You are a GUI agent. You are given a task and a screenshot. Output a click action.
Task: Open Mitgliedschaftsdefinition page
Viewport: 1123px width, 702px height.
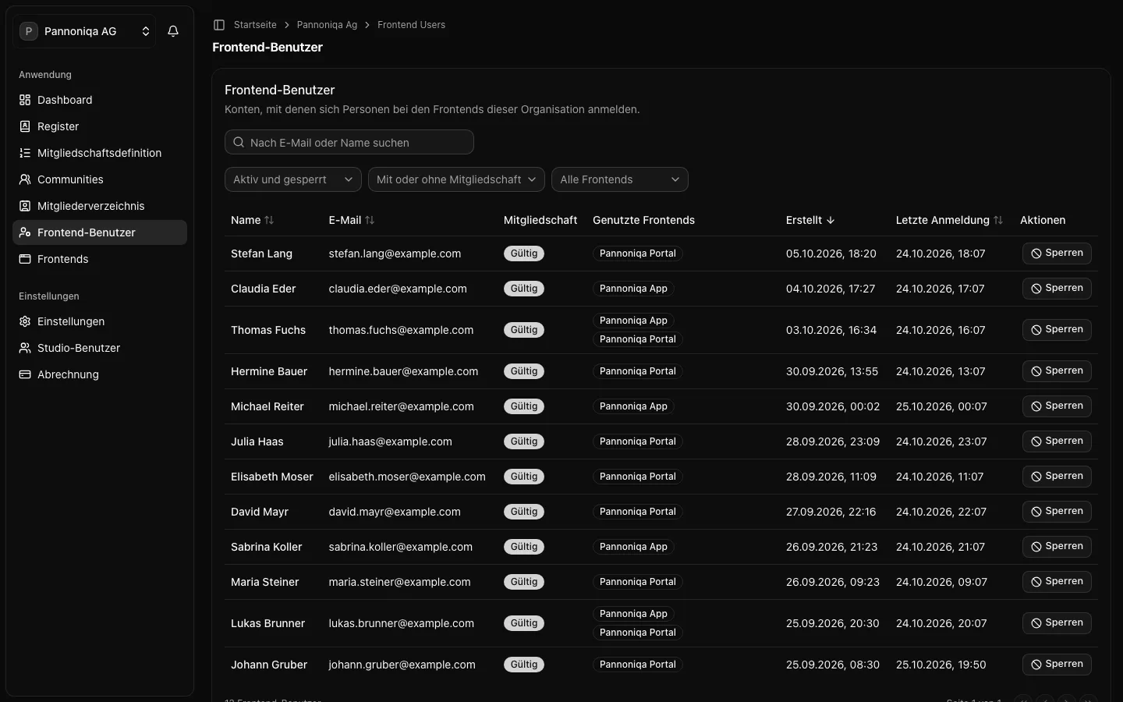[x=100, y=153]
